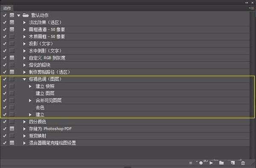Collapse the 默认动作 action set
Image resolution: width=256 pixels, height=168 pixels.
(19, 15)
